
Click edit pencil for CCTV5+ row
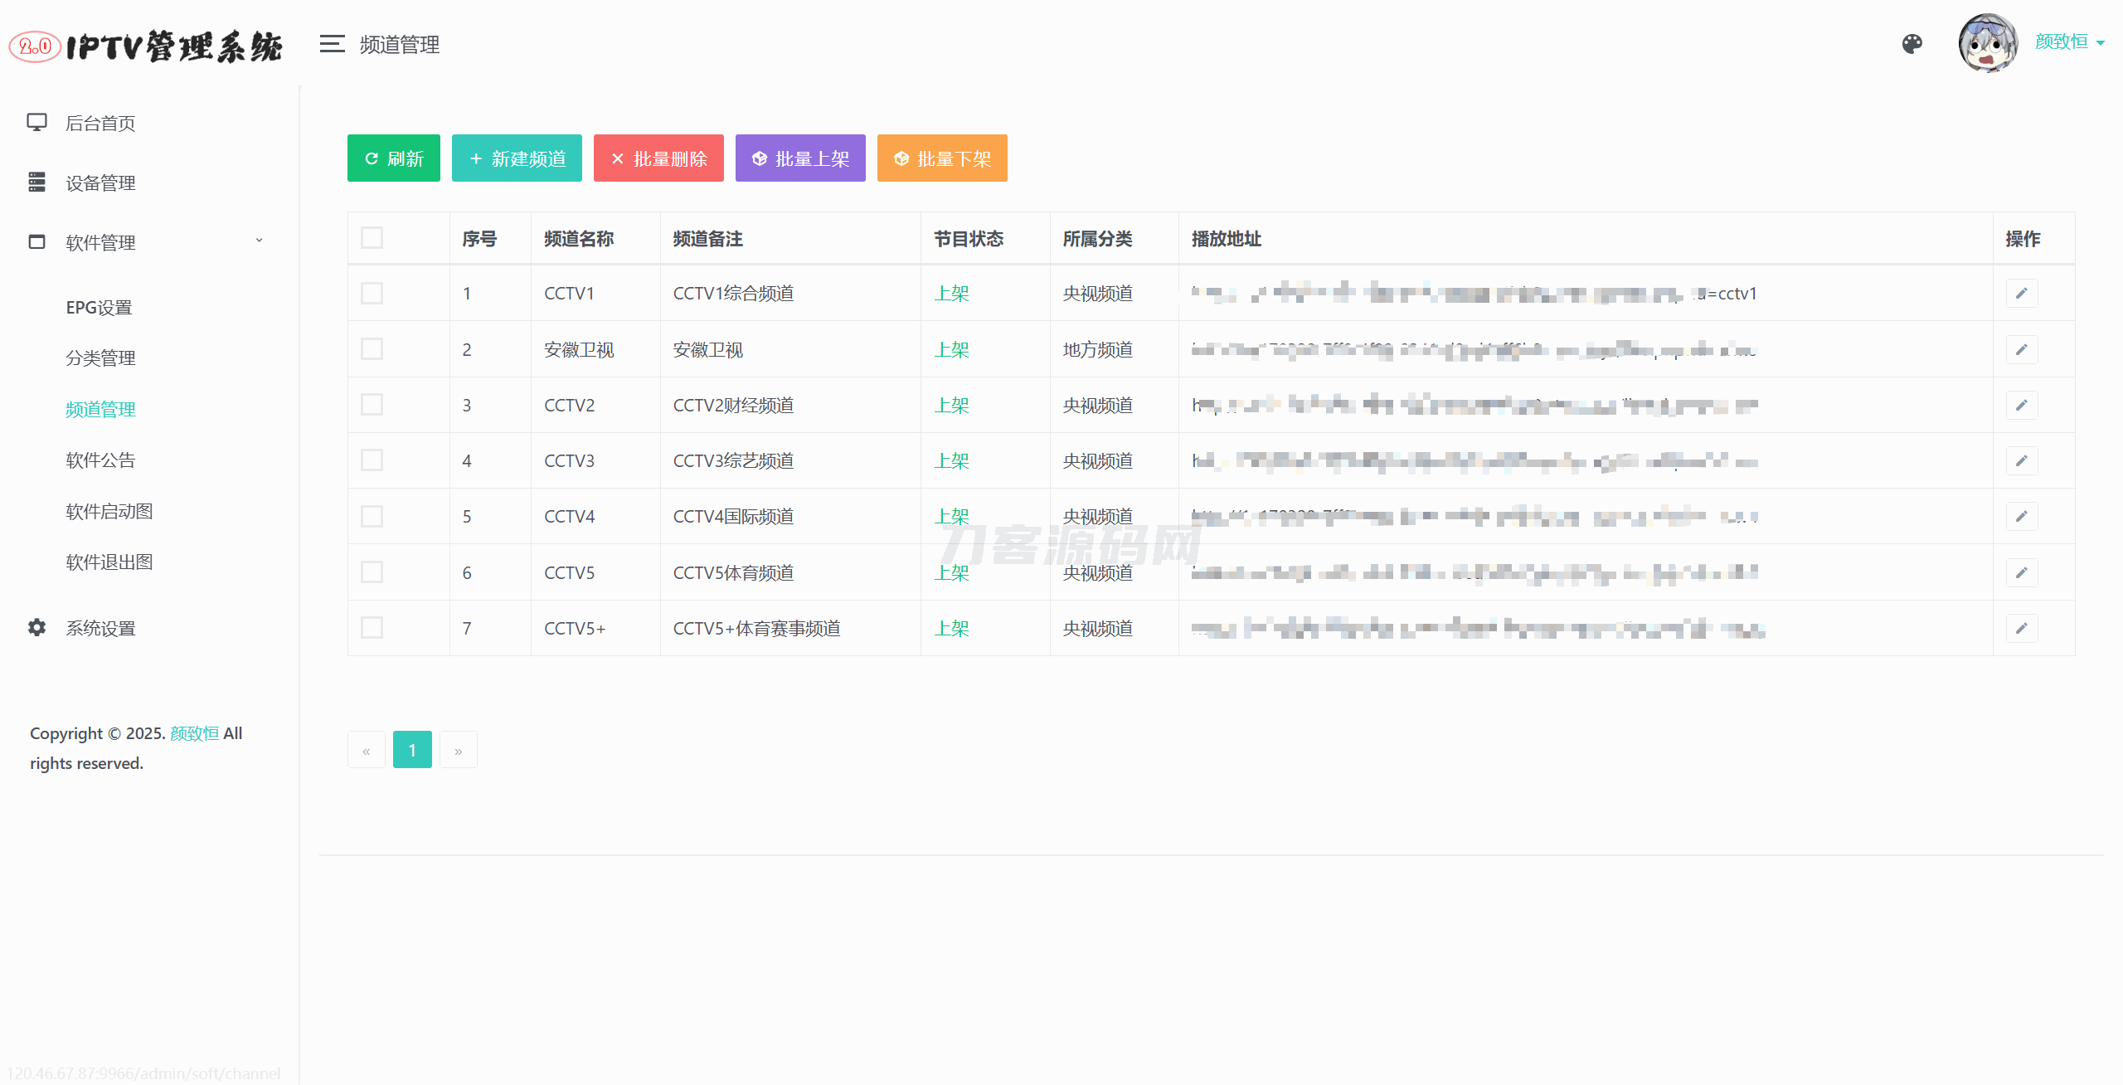point(2021,629)
